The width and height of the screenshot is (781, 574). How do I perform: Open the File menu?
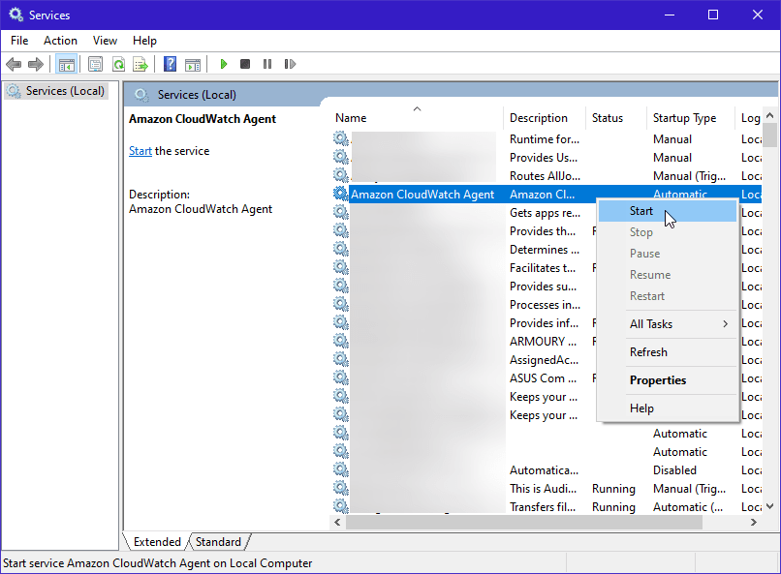(x=19, y=41)
